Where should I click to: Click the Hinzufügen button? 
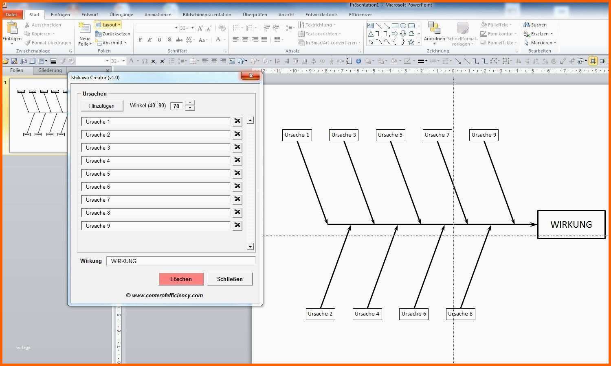point(102,106)
